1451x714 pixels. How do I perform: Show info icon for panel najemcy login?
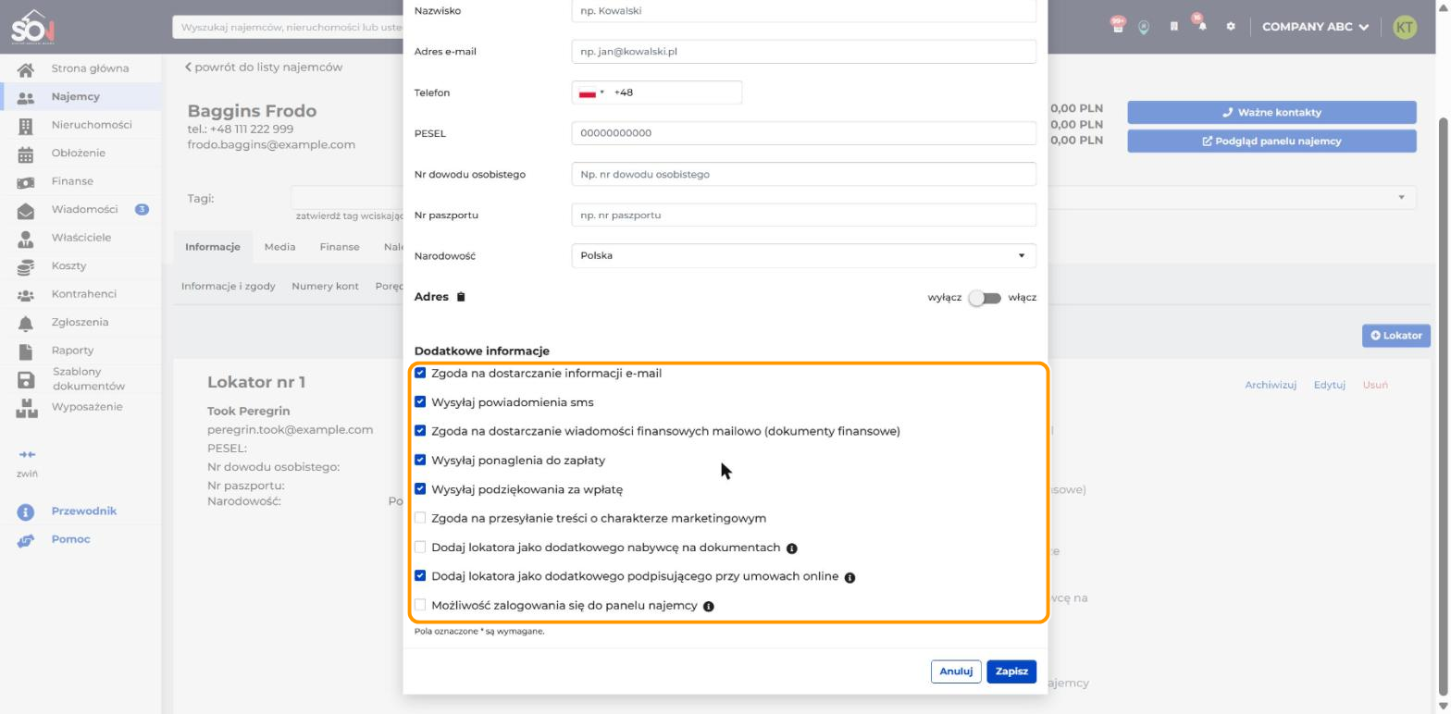click(708, 607)
